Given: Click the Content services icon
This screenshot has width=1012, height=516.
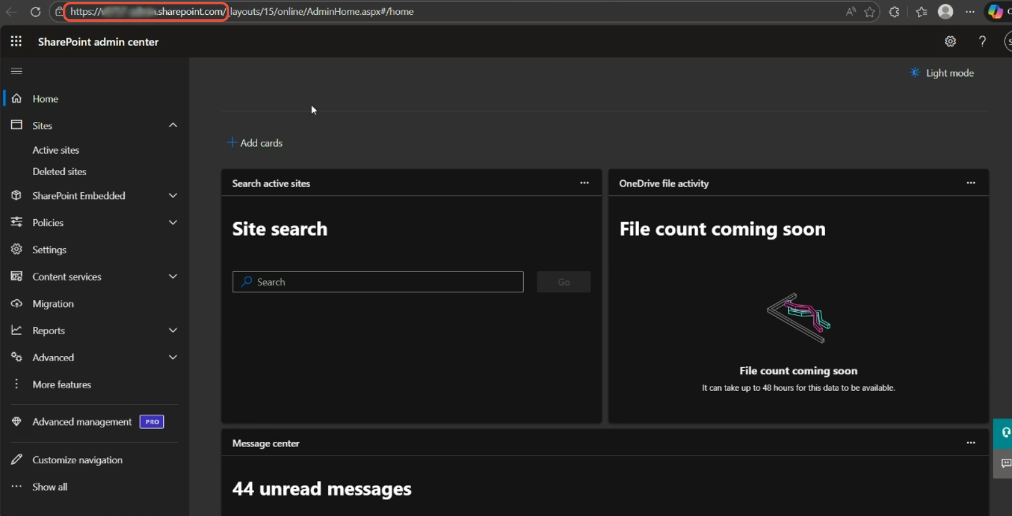Looking at the screenshot, I should pyautogui.click(x=17, y=276).
